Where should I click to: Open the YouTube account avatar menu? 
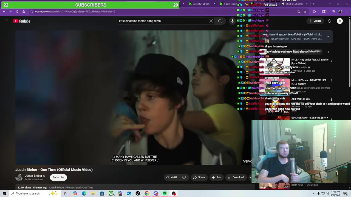point(340,21)
